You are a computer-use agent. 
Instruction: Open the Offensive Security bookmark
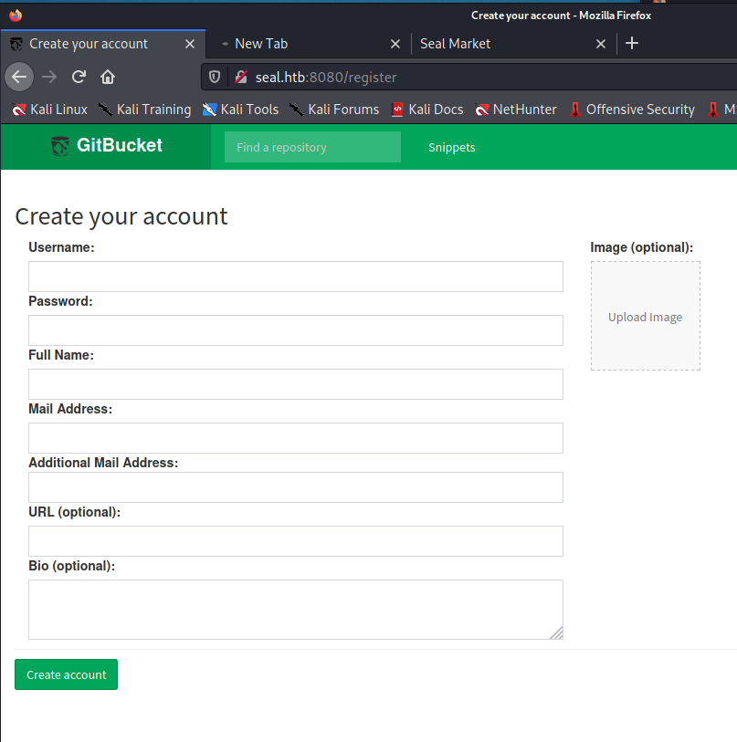click(631, 110)
